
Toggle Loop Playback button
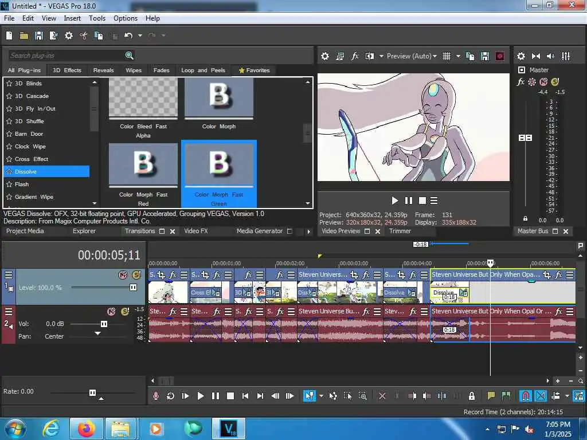click(170, 395)
